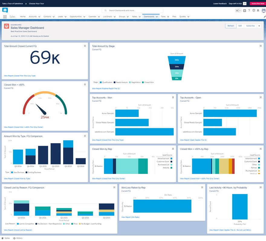Expand the Win/Loss Ration by Rep chart
Viewport: 266px width, 241px height.
(202, 187)
